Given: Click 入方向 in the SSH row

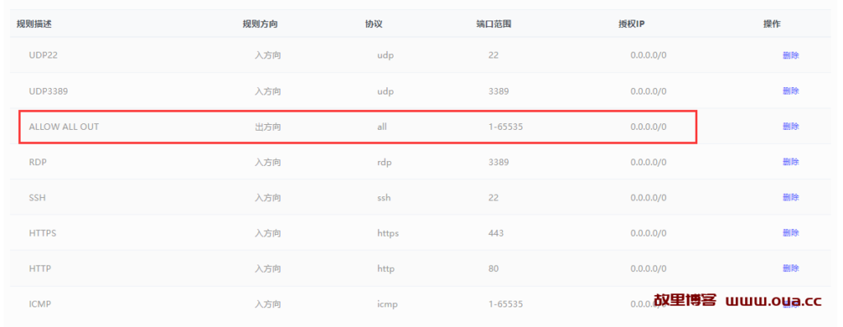Looking at the screenshot, I should tap(268, 197).
